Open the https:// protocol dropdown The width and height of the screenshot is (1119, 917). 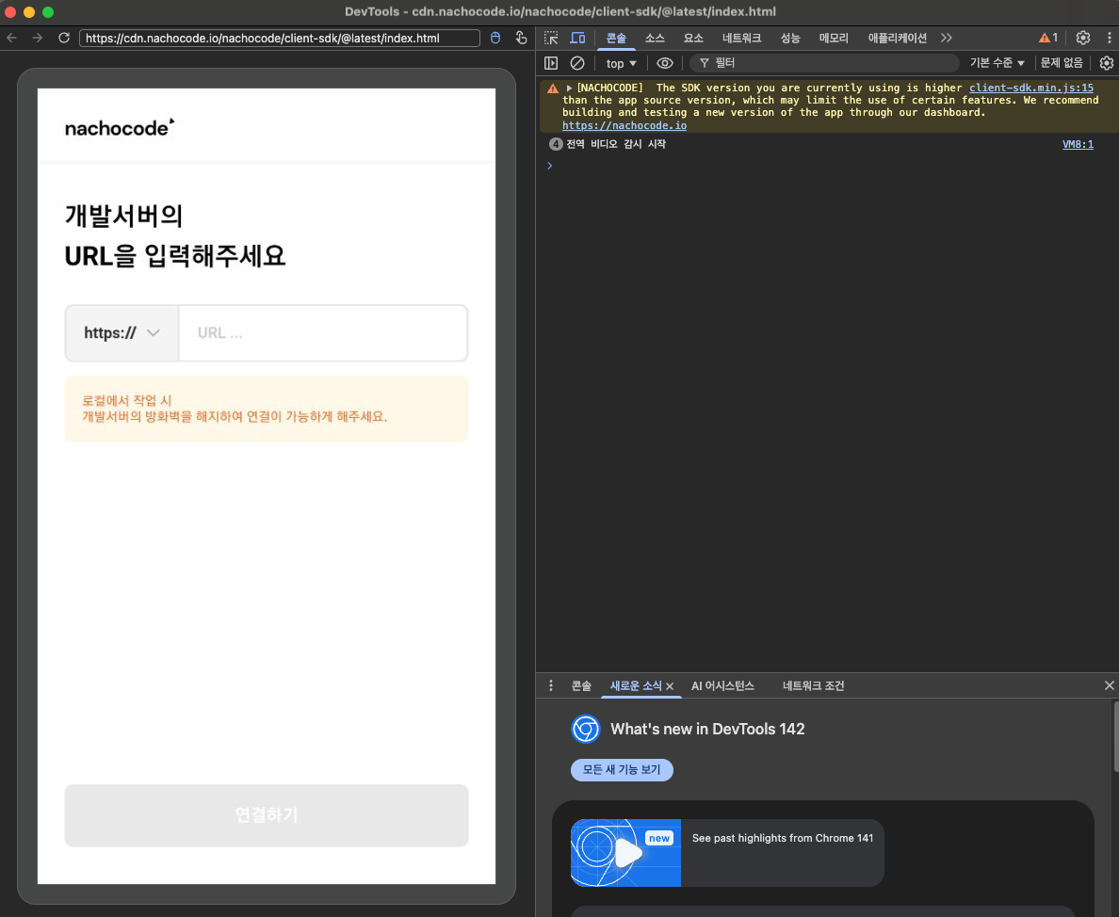coord(122,333)
